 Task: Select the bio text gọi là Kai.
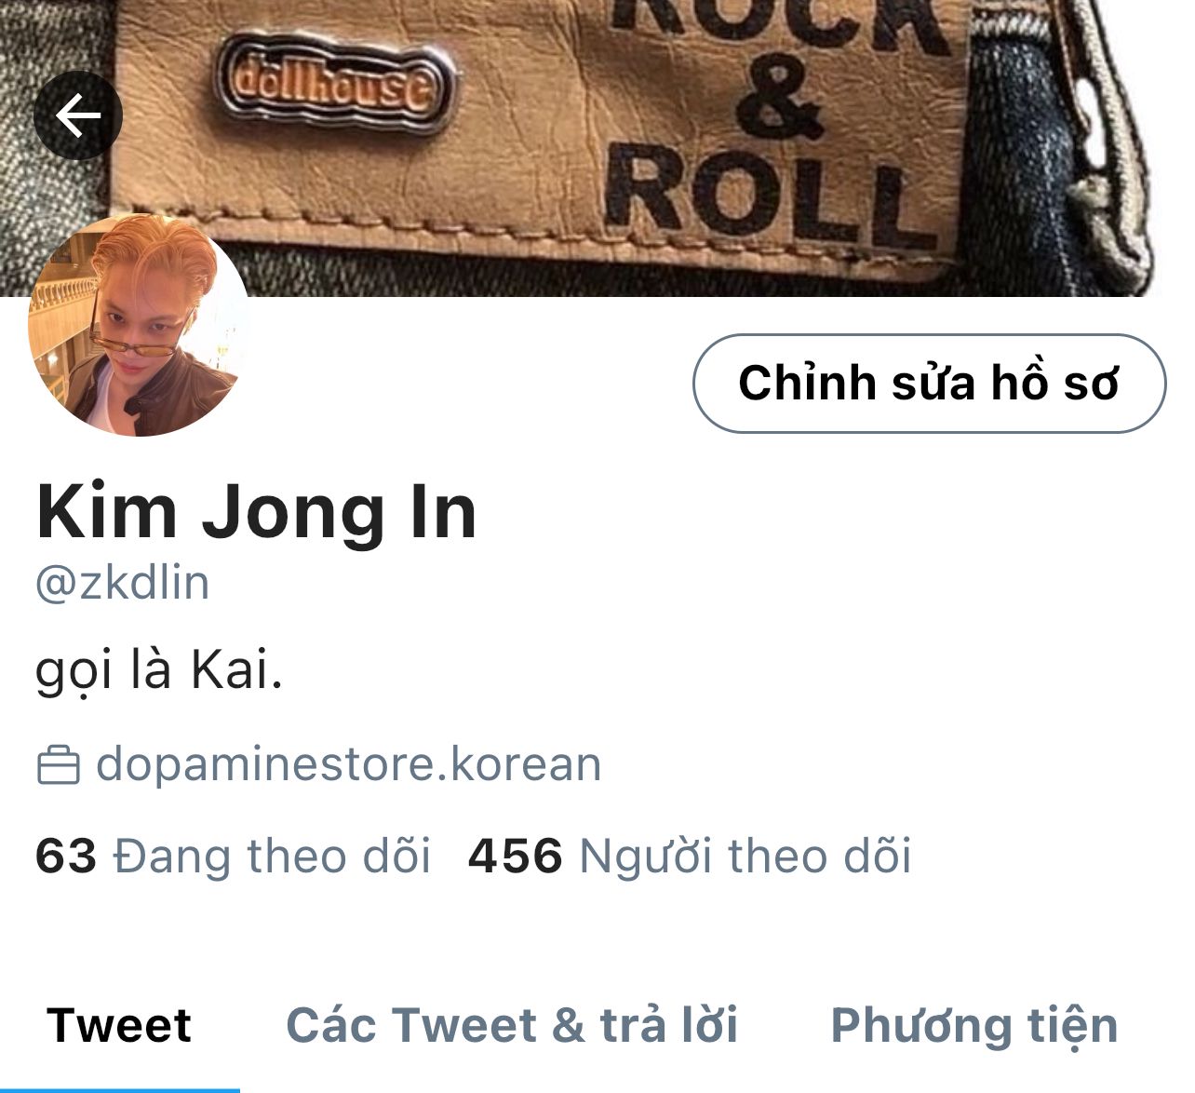[159, 670]
